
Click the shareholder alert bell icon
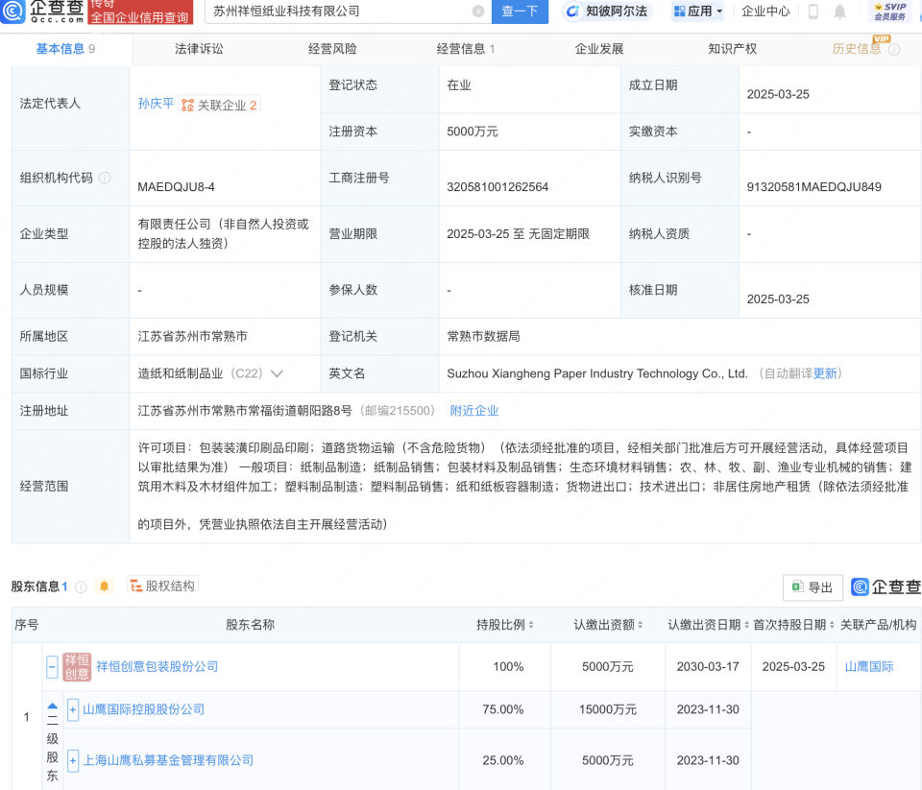point(104,587)
